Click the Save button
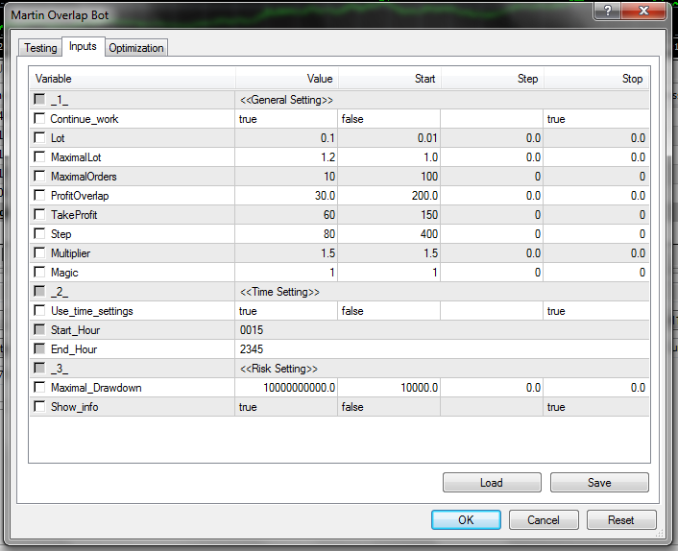678x551 pixels. pyautogui.click(x=599, y=482)
